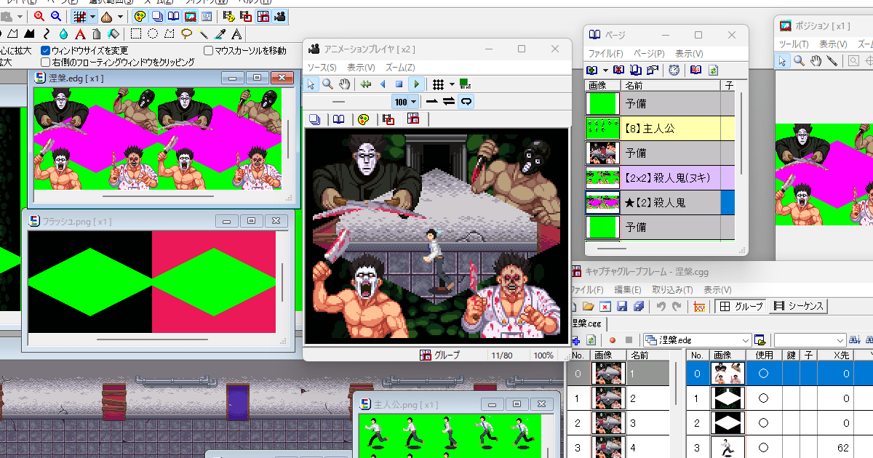Select the eyedropper color picker tool
The width and height of the screenshot is (873, 458).
click(220, 33)
